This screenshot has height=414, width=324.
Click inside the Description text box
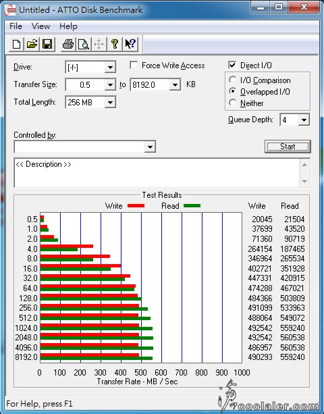[157, 173]
